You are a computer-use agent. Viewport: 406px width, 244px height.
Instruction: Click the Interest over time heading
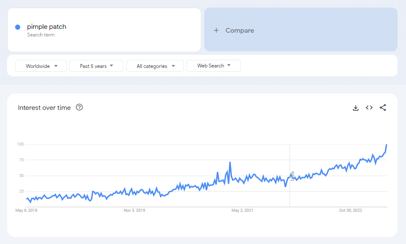[x=44, y=108]
